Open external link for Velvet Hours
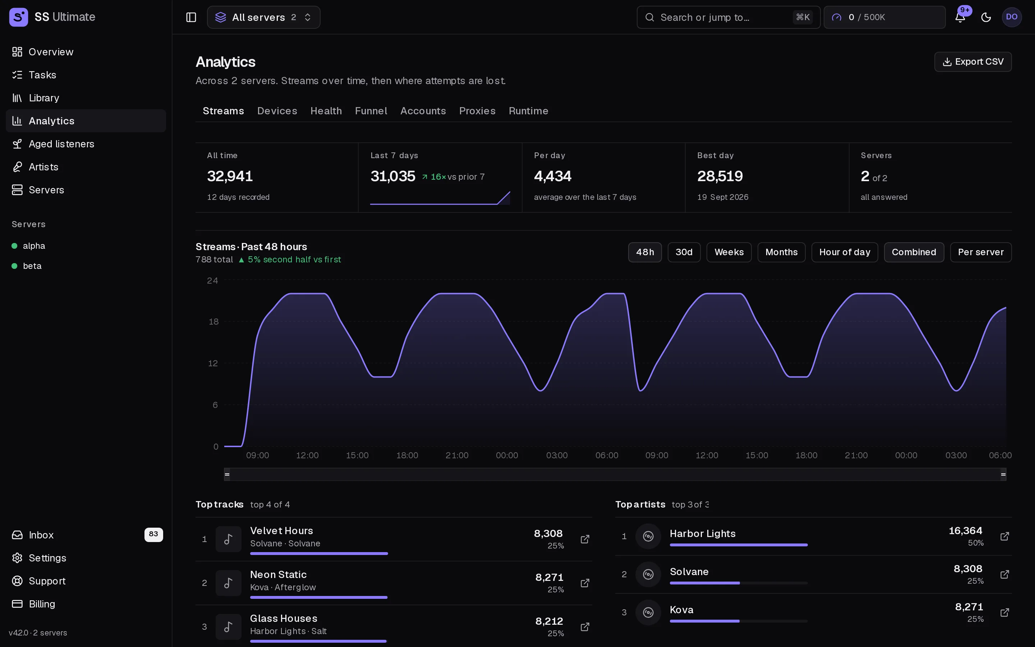The image size is (1035, 647). coord(585,539)
